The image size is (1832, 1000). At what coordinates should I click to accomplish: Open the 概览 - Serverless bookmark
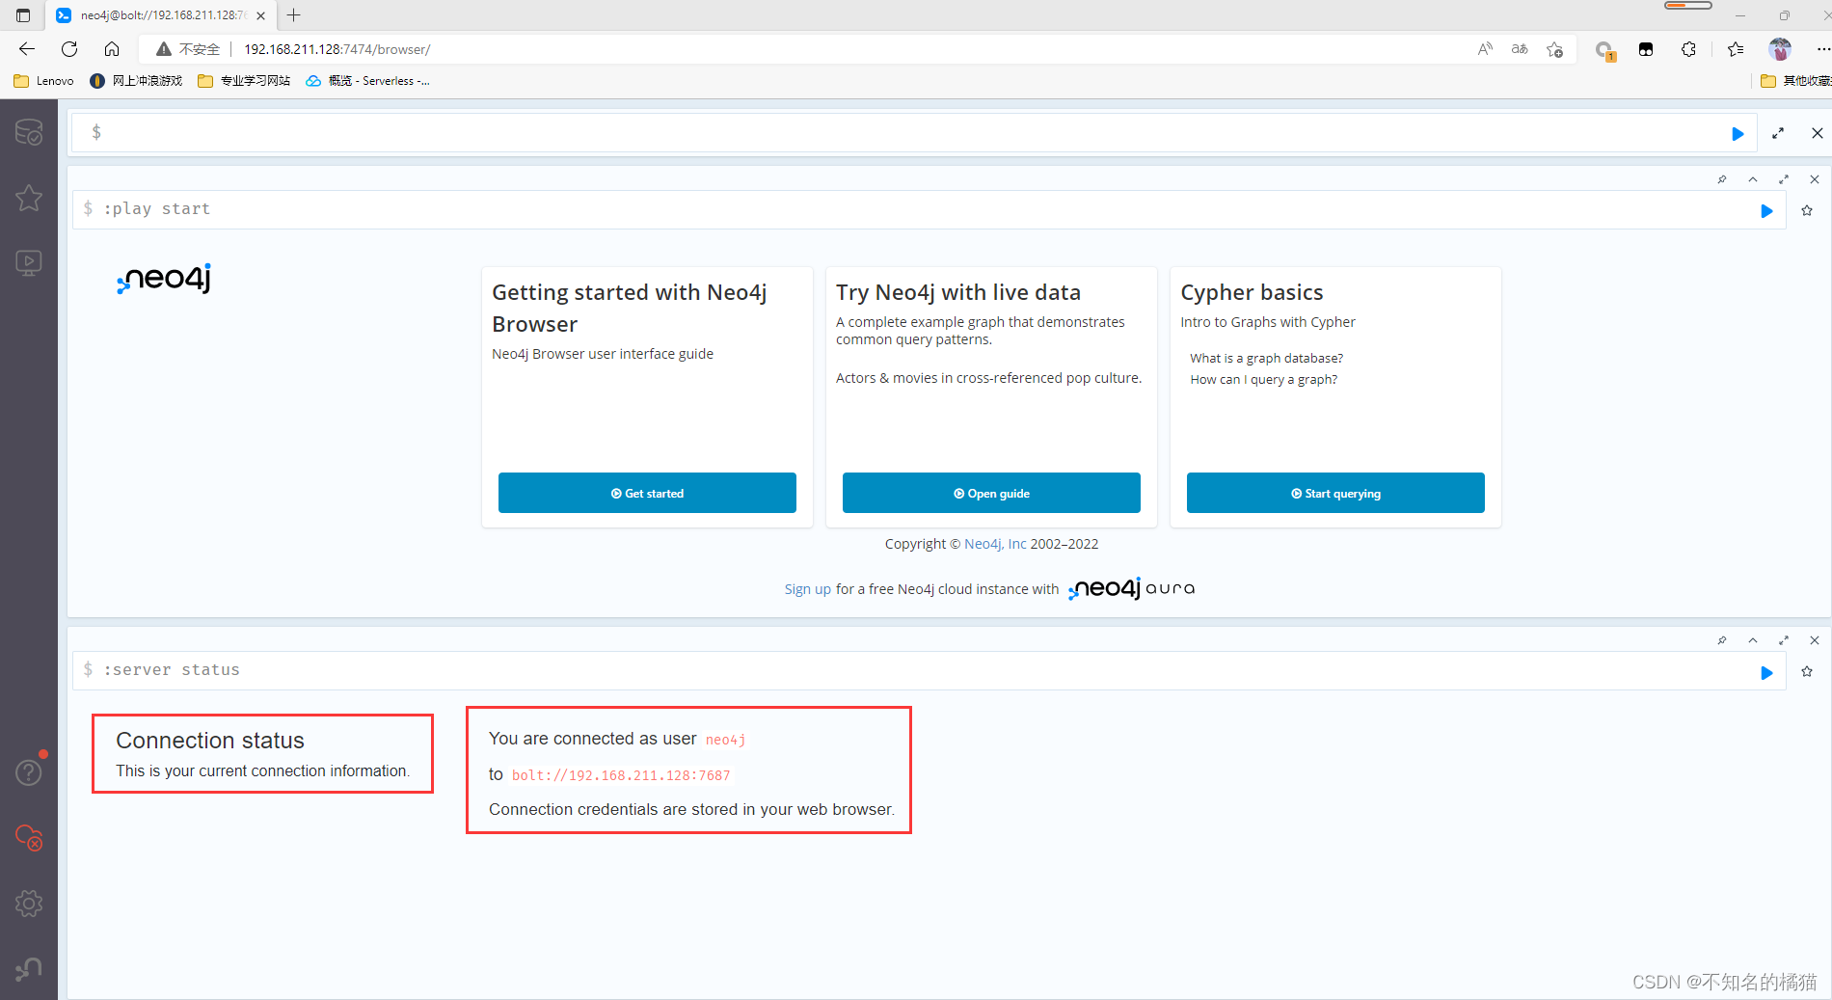tap(367, 81)
